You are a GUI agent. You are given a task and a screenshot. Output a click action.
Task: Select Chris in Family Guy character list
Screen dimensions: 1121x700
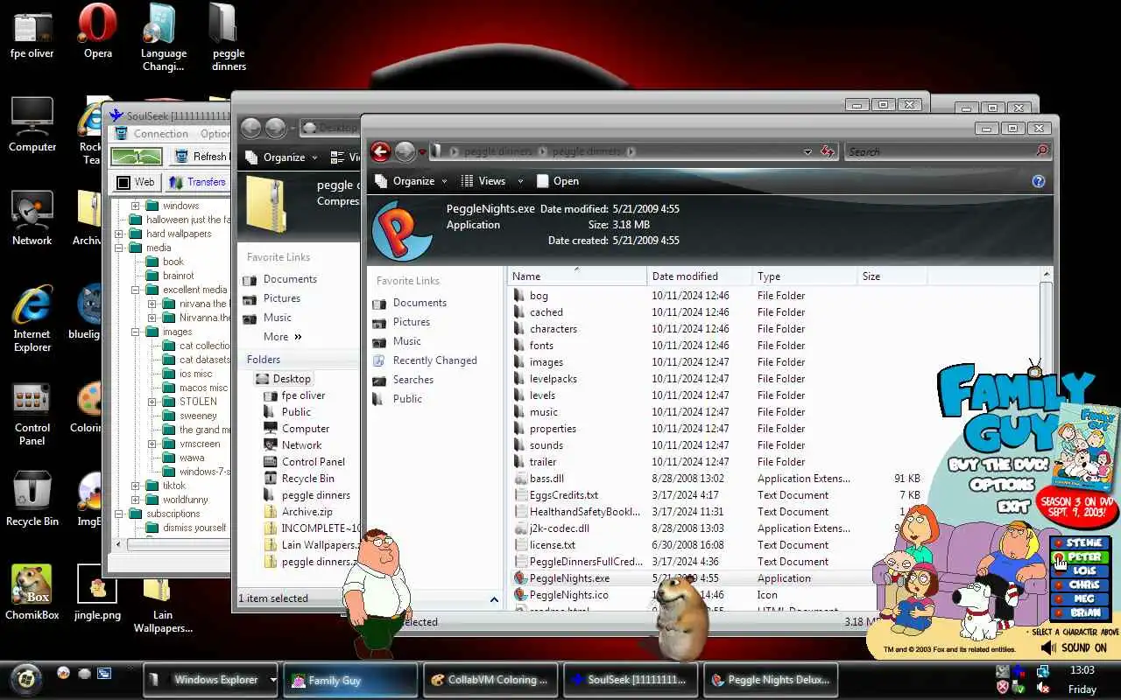tap(1080, 585)
